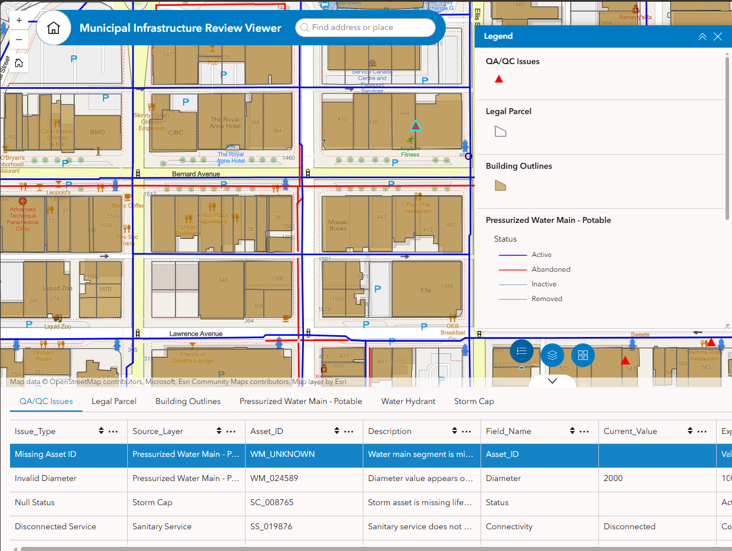Open the Layers widget button
The height and width of the screenshot is (551, 732).
coord(552,355)
